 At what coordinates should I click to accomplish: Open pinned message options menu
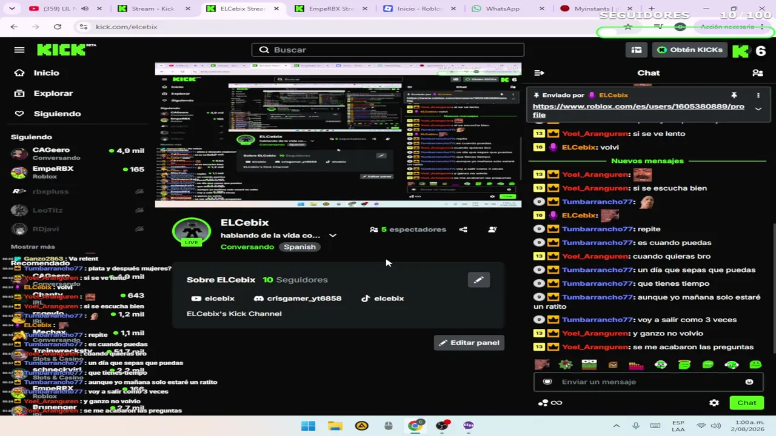758,95
